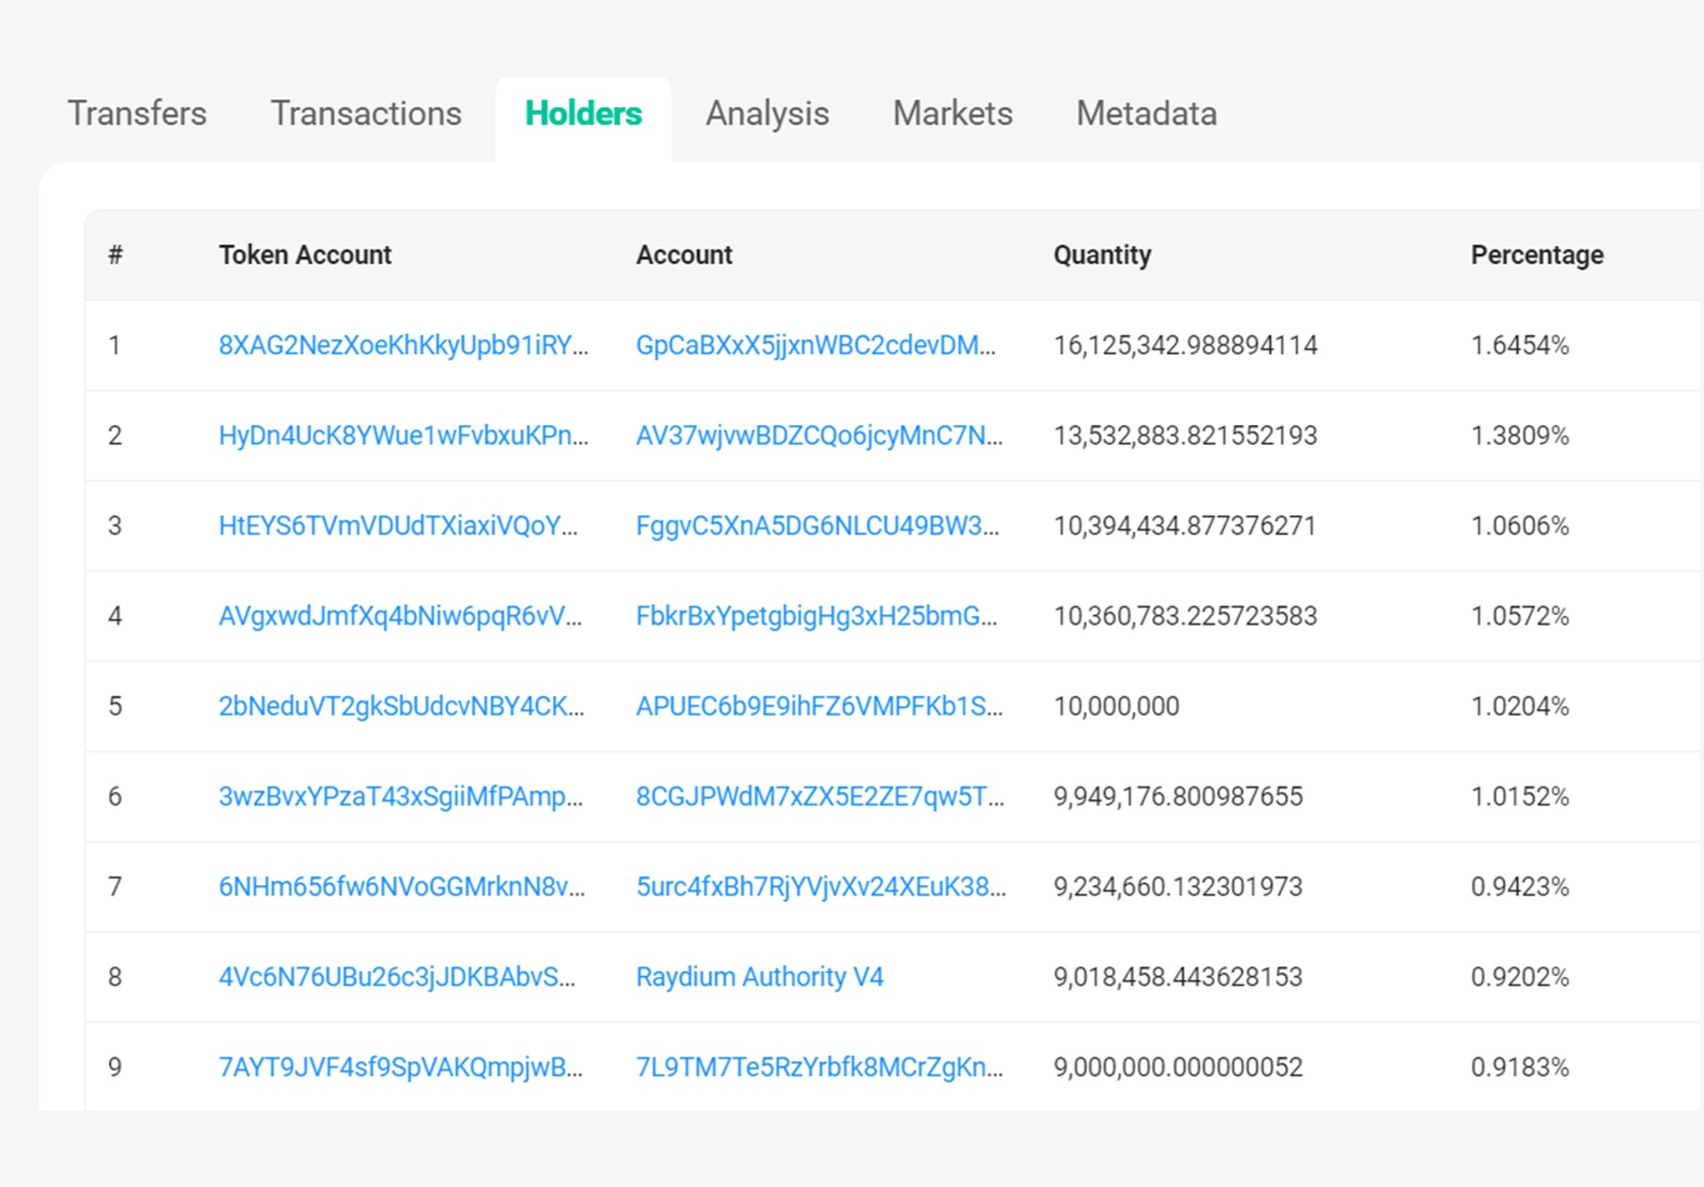
Task: Open the Transactions tab
Action: [x=365, y=114]
